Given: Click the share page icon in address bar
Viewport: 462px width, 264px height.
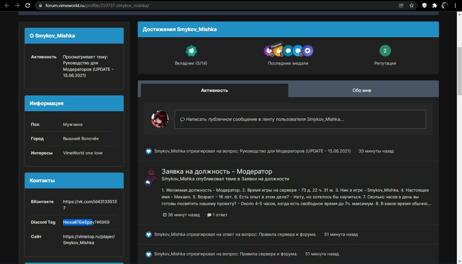Looking at the screenshot, I should pyautogui.click(x=401, y=5).
